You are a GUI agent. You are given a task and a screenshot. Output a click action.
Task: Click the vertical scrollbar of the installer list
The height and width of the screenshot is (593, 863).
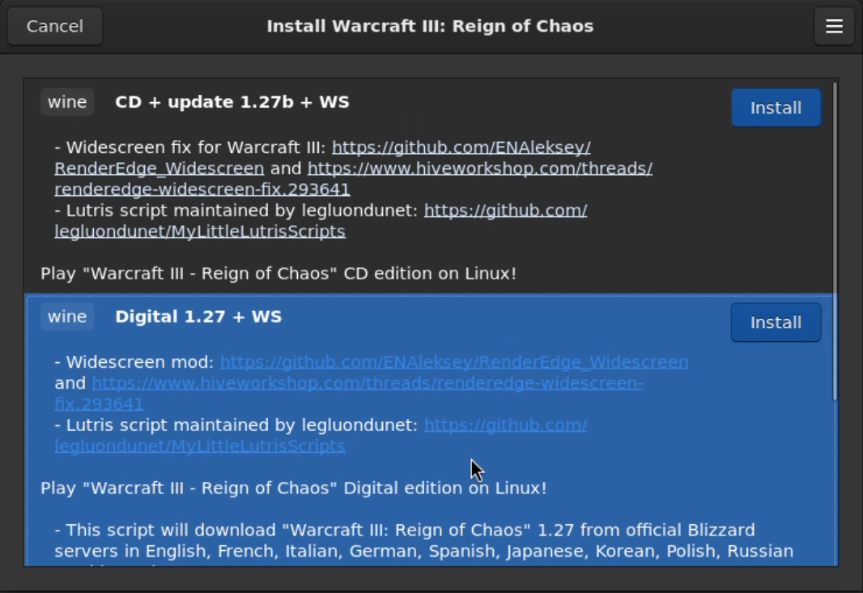click(x=835, y=241)
